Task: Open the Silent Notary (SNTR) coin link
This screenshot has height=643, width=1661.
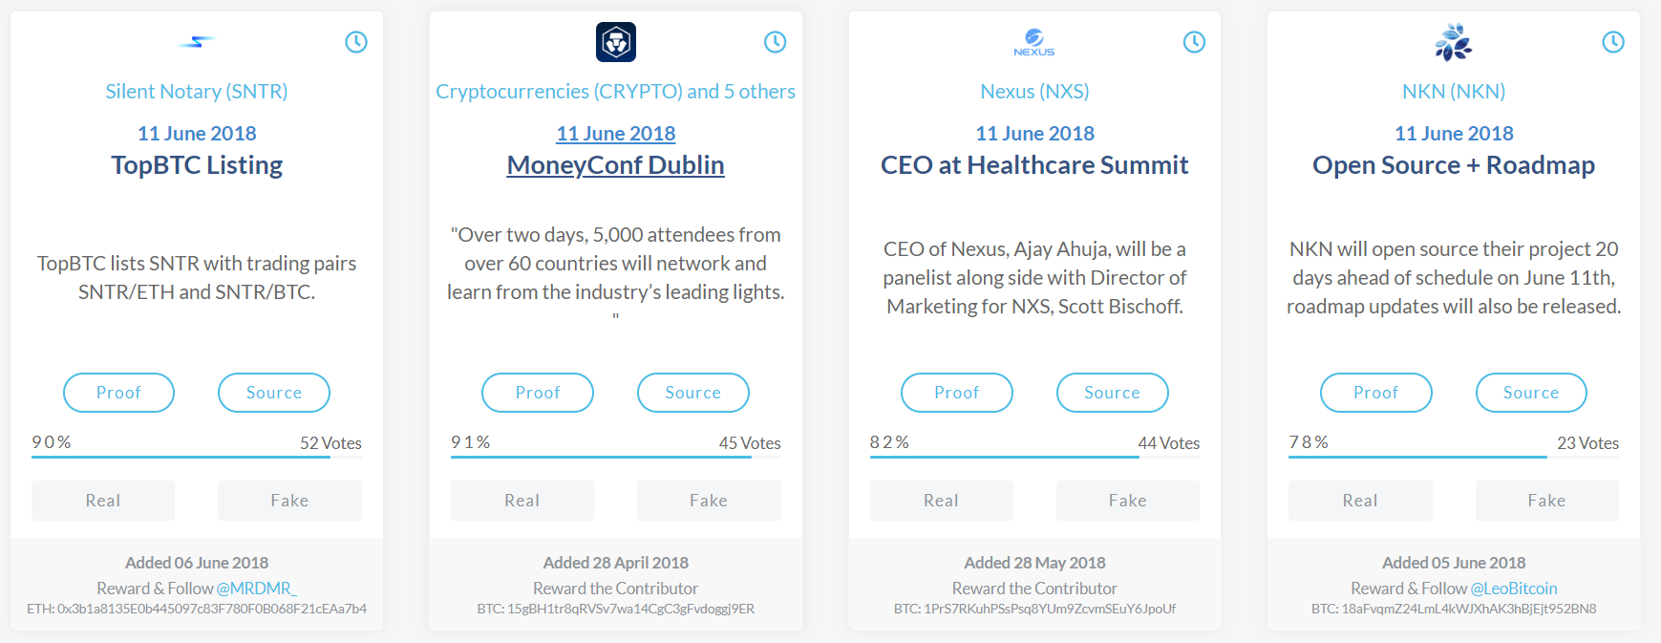Action: [x=197, y=92]
